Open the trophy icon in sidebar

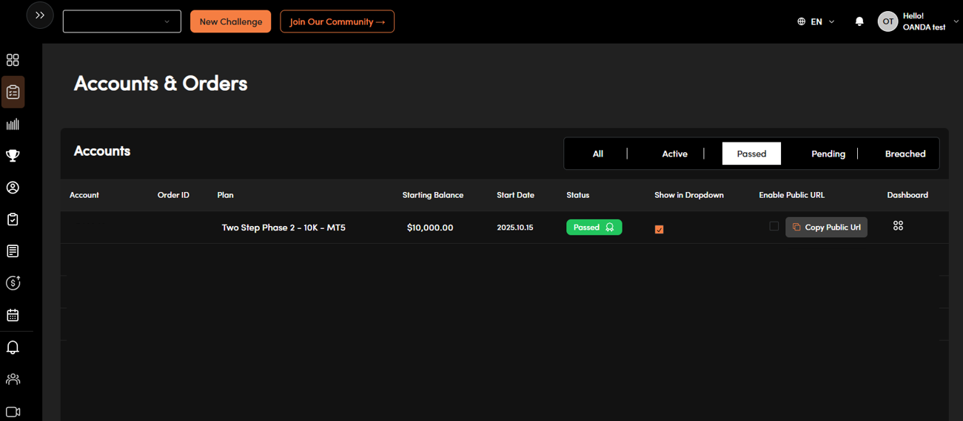tap(13, 156)
